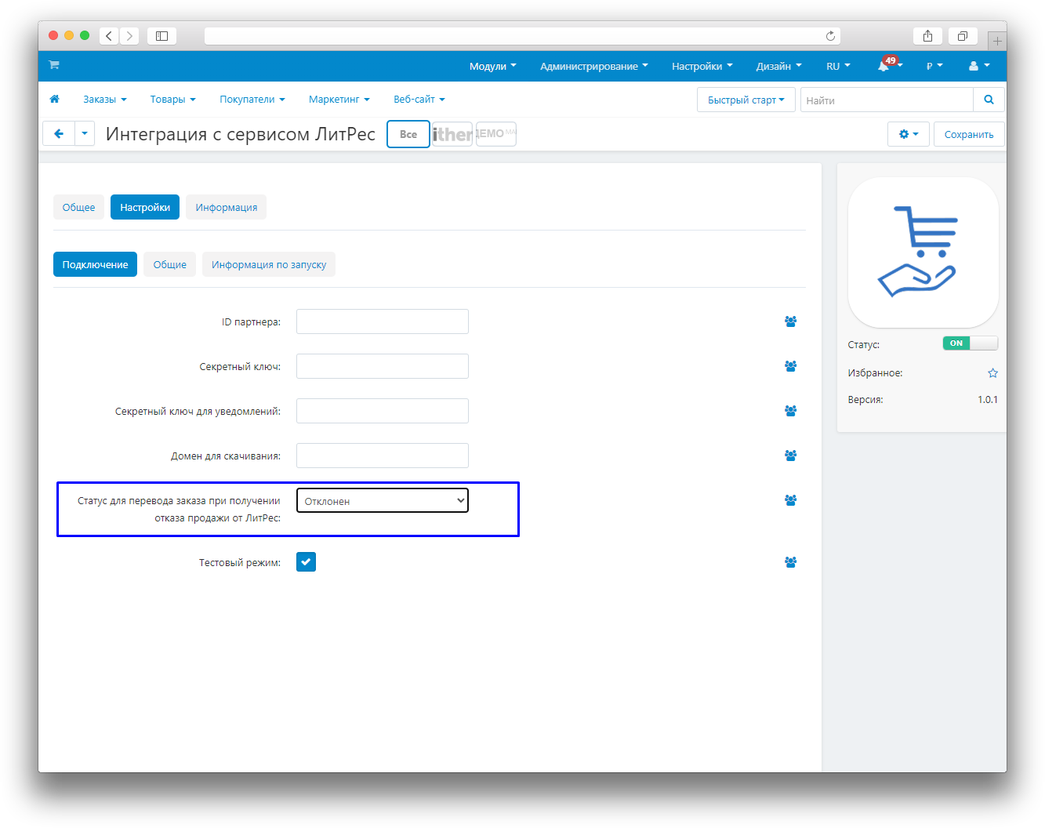Focus Секретный ключ для уведомлений field
Screen dimensions: 1045x828
point(383,411)
